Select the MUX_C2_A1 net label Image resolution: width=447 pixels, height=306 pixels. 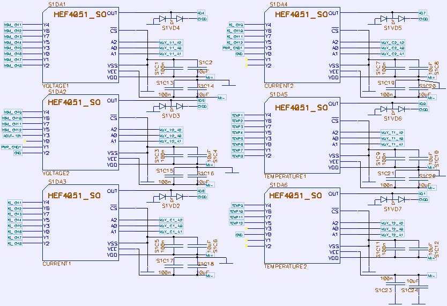tap(392, 54)
